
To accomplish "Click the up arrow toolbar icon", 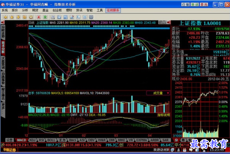I will [12, 17].
